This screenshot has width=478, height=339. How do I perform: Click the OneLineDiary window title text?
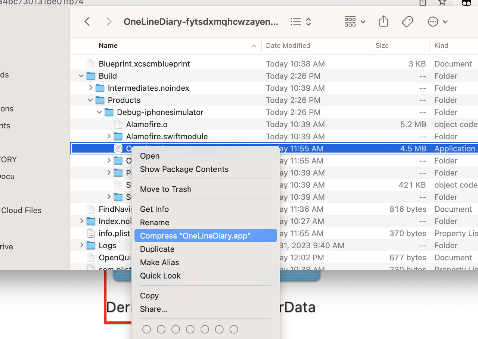(x=201, y=22)
